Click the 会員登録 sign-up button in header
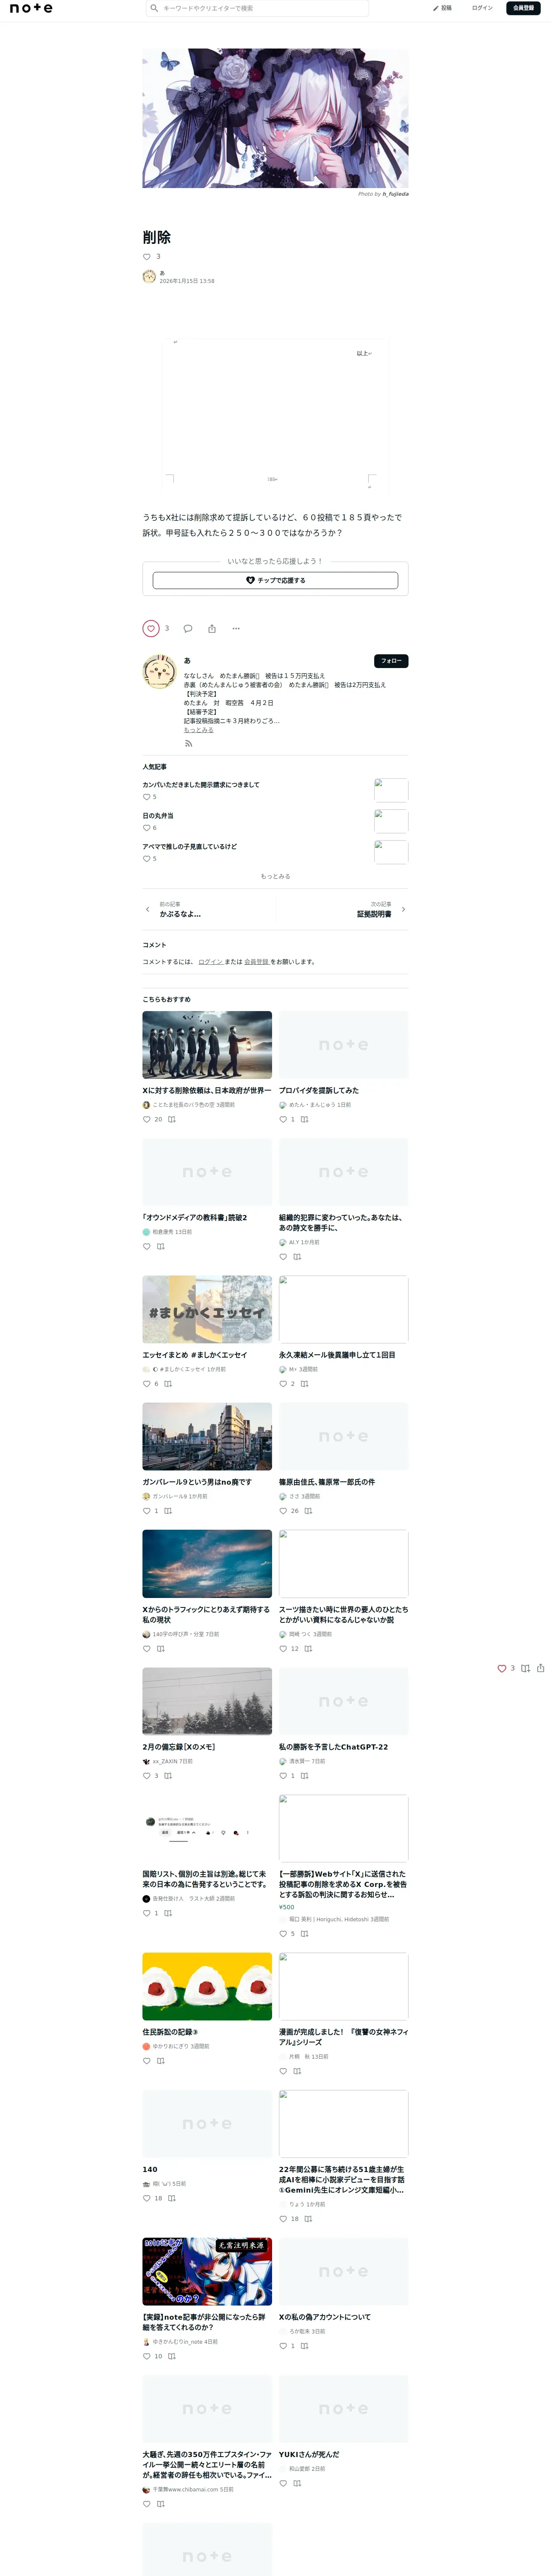 tap(523, 8)
